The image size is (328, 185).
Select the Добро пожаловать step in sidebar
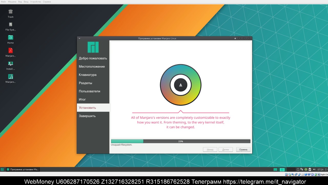[93, 58]
